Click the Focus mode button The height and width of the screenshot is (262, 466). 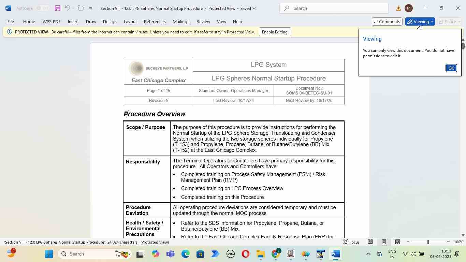[351, 242]
